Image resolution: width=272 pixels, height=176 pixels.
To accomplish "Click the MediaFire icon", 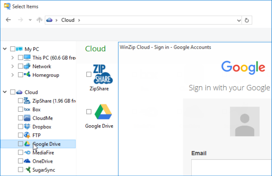I will coord(27,152).
